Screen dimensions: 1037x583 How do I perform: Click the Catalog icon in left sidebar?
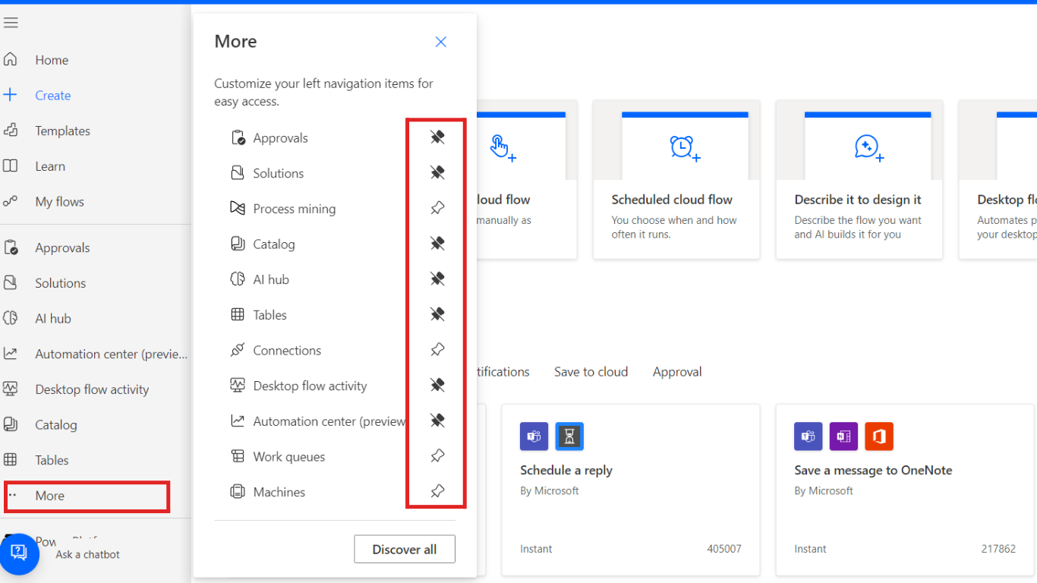10,424
